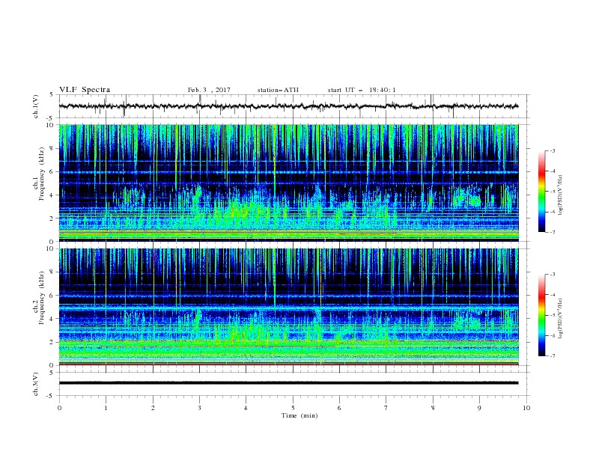This screenshot has height=458, width=593.
Task: Click the "2" kHz tick of ch.2 spectrogram
Action: pyautogui.click(x=52, y=342)
